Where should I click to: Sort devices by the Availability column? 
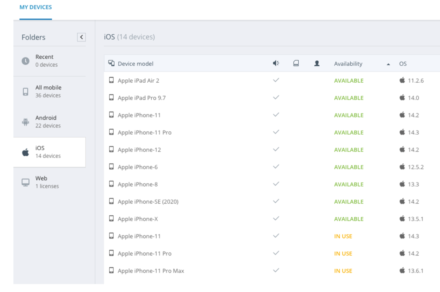click(348, 64)
